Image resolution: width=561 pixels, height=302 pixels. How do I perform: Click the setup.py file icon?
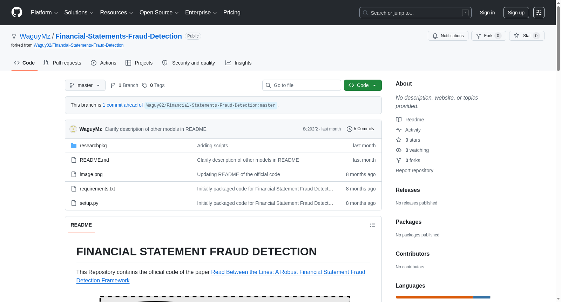(x=74, y=203)
